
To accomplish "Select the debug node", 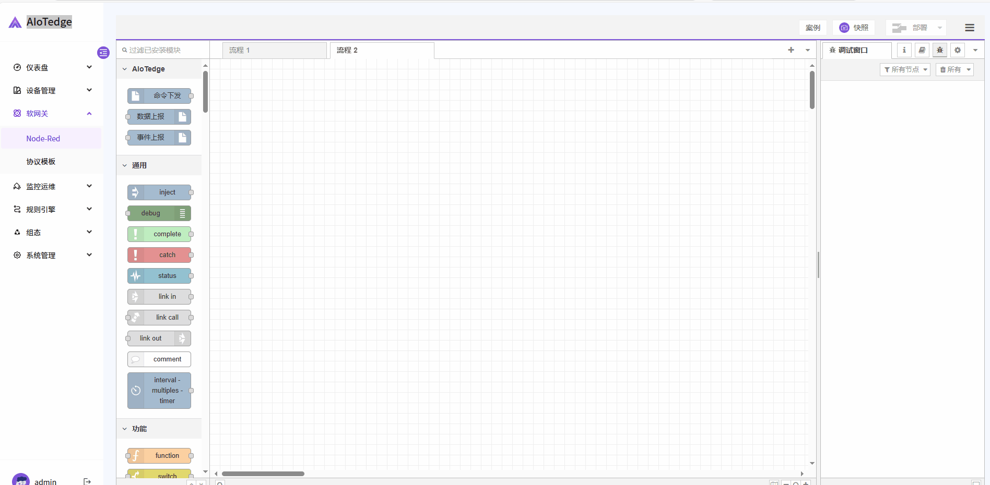I will tap(159, 213).
